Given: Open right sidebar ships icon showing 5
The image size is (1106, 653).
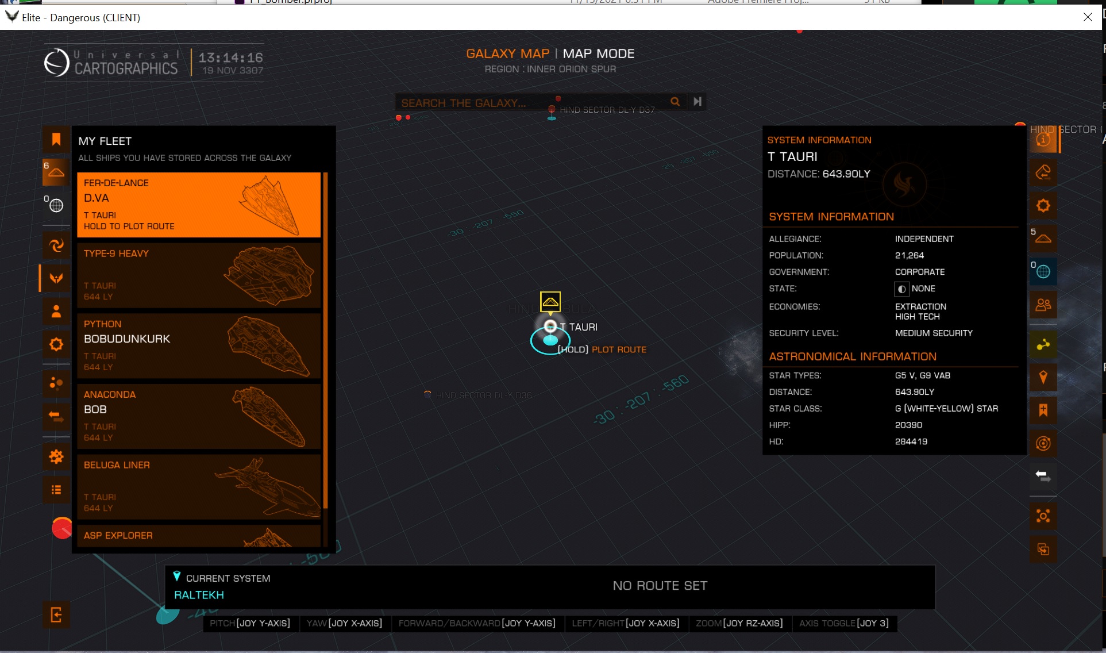Looking at the screenshot, I should [1043, 238].
